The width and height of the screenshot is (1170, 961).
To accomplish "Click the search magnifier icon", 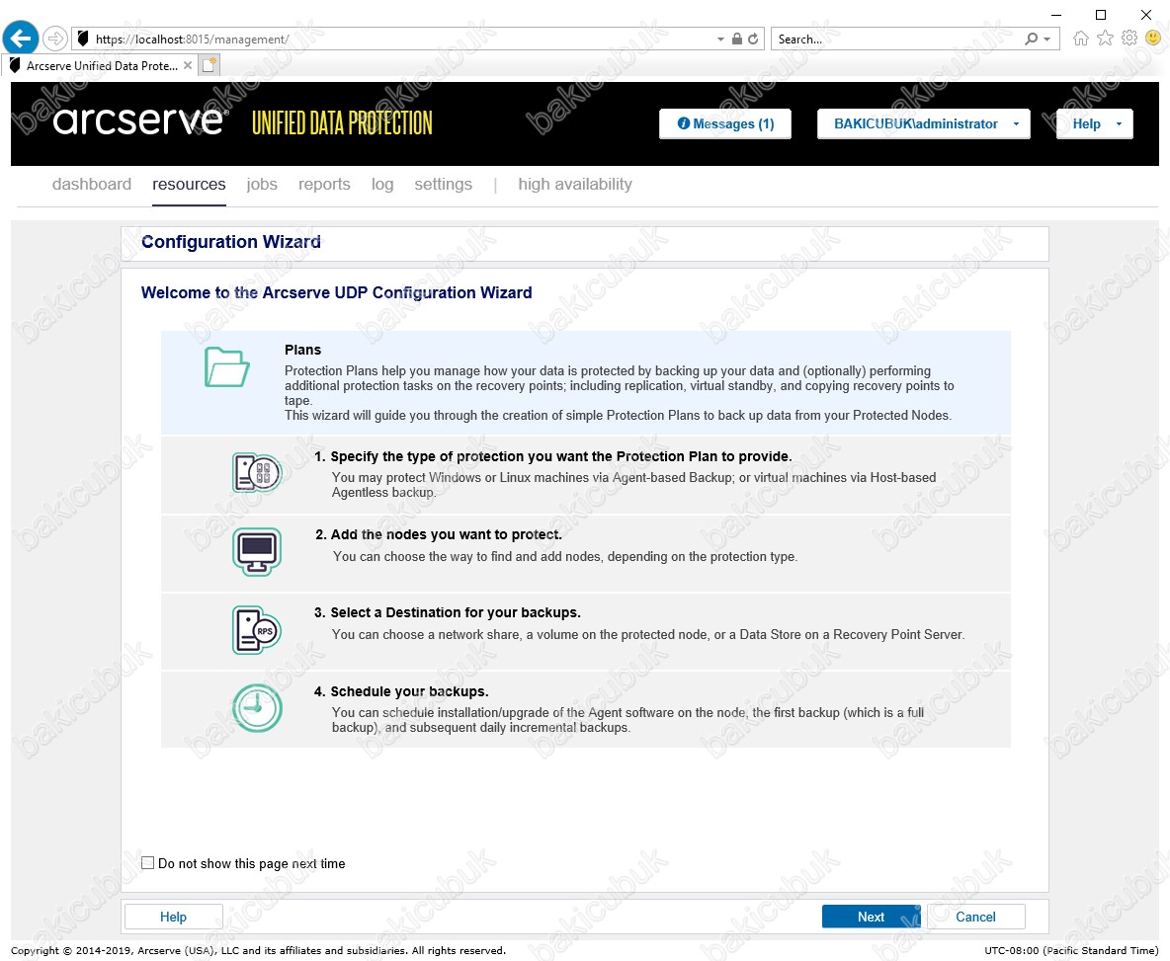I will point(1032,39).
